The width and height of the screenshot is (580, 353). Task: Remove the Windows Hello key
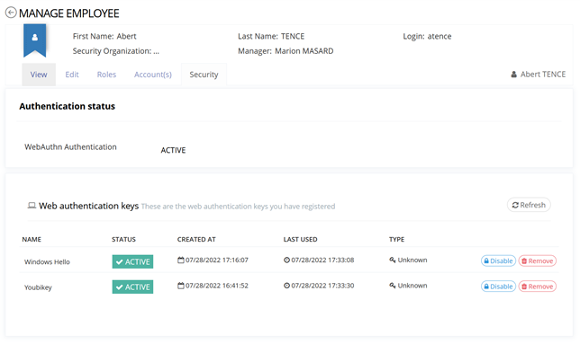click(x=538, y=260)
